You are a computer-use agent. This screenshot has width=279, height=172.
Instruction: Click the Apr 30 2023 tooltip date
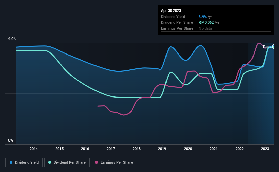click(171, 10)
